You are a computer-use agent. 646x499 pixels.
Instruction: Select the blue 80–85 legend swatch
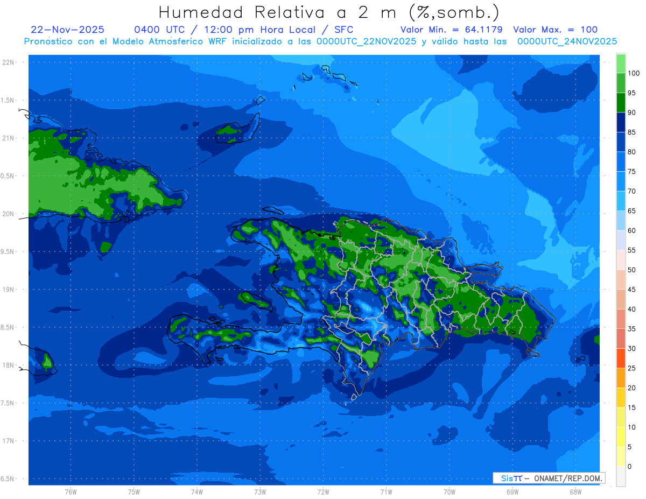click(621, 142)
